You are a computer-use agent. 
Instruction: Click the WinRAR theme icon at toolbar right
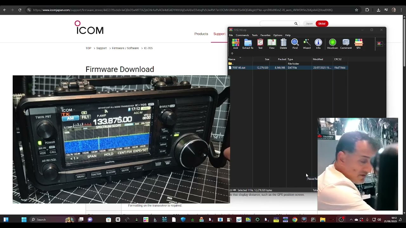click(379, 44)
